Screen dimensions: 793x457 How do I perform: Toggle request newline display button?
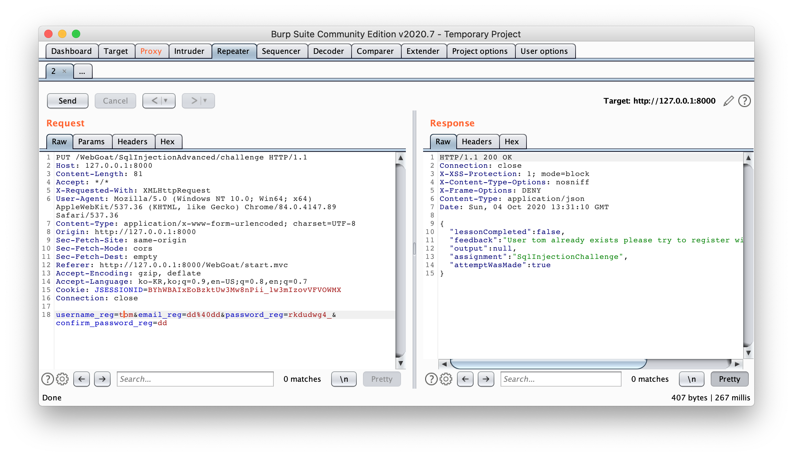[x=344, y=379]
